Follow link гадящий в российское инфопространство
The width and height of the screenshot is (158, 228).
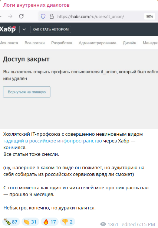53,141
